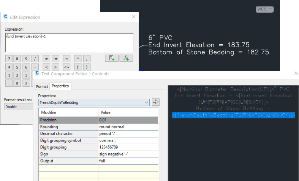
Task: Click the calculator 0 key
Action: point(17,83)
